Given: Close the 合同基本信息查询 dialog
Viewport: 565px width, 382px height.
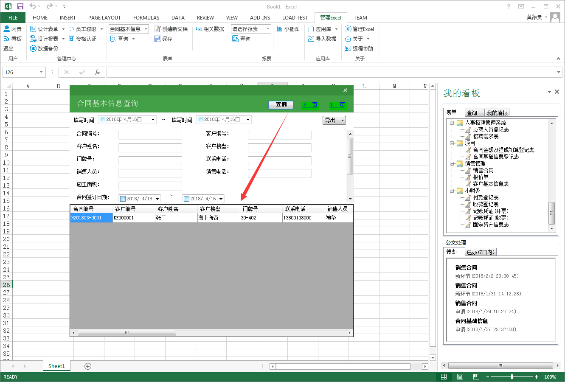Looking at the screenshot, I should [345, 90].
